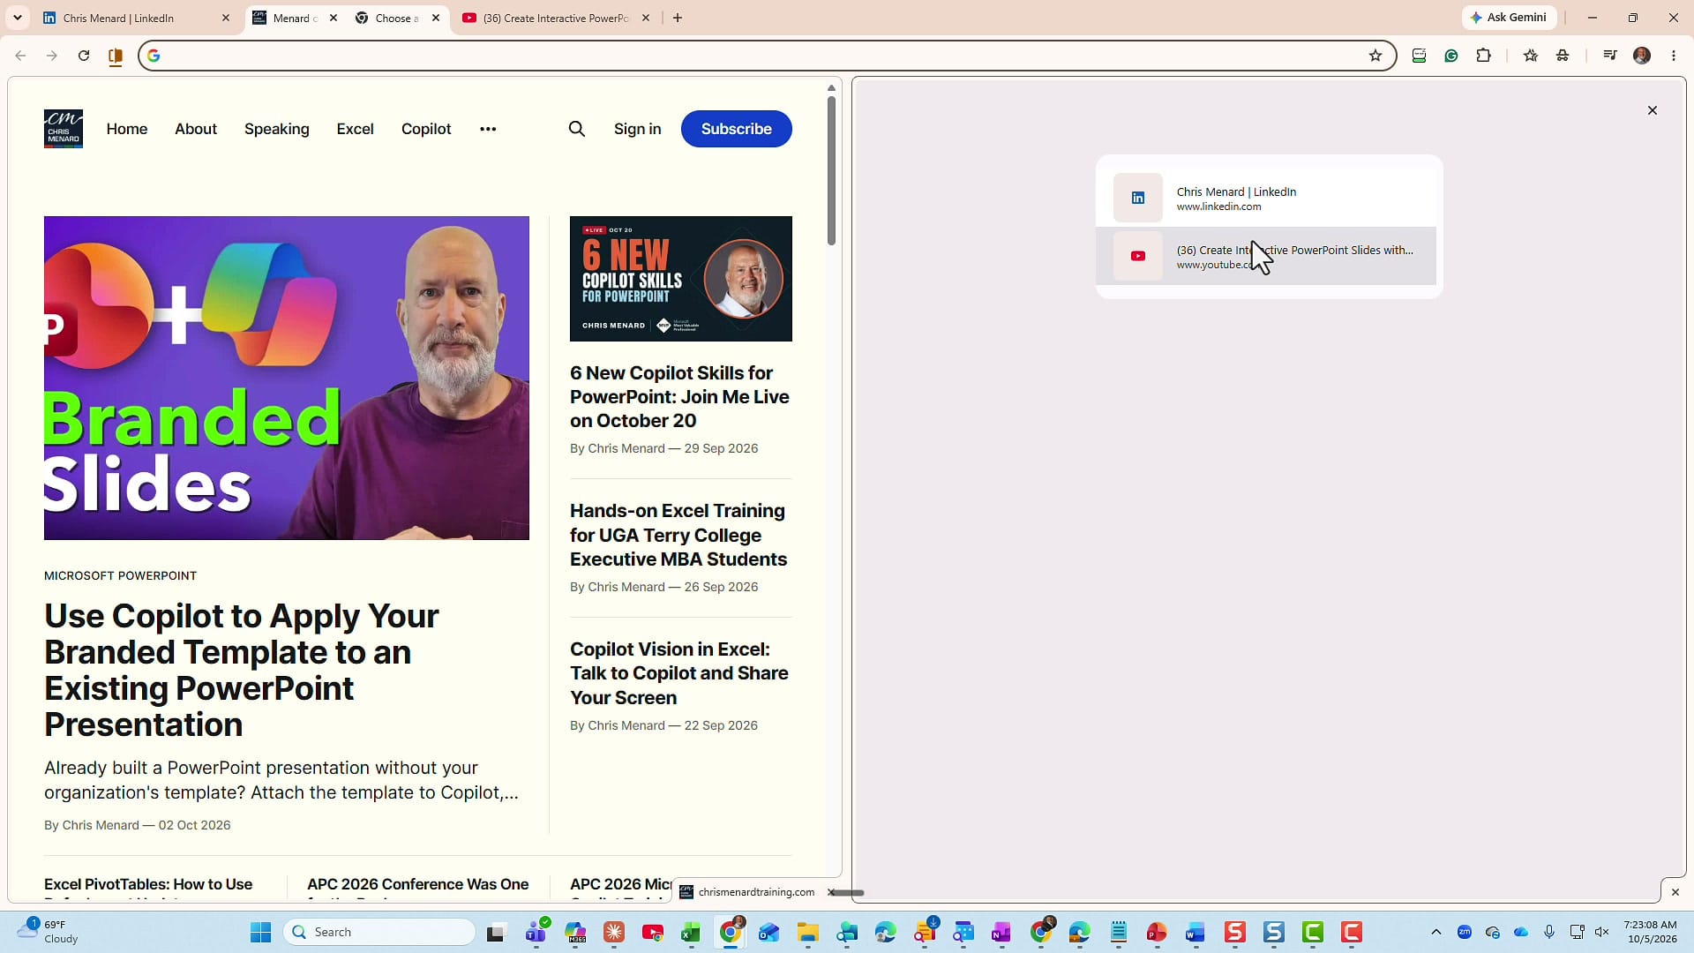
Task: Open '6 New Copilot Skills for PowerPoint' article
Action: 679,397
